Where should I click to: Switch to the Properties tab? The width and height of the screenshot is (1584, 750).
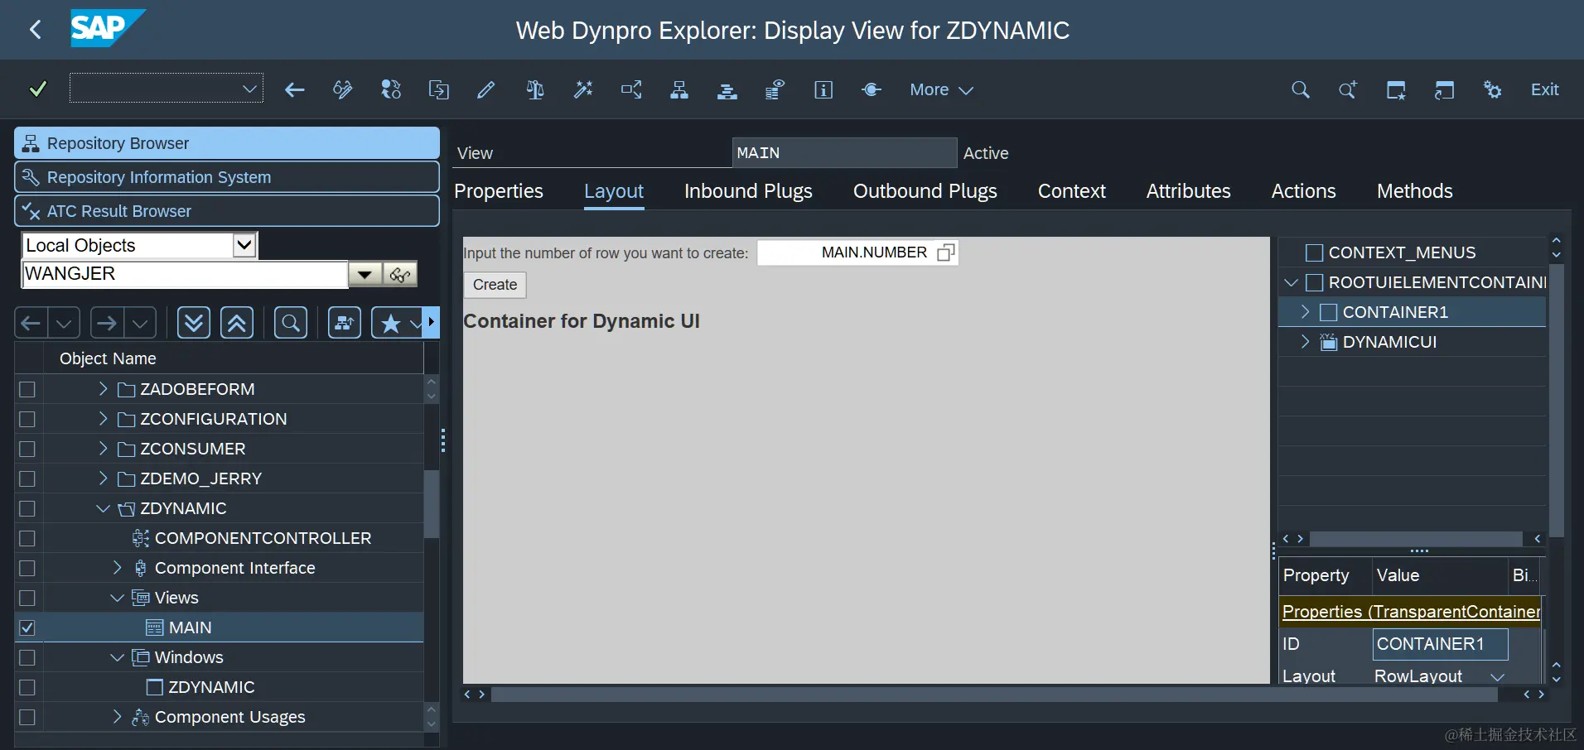(x=499, y=191)
